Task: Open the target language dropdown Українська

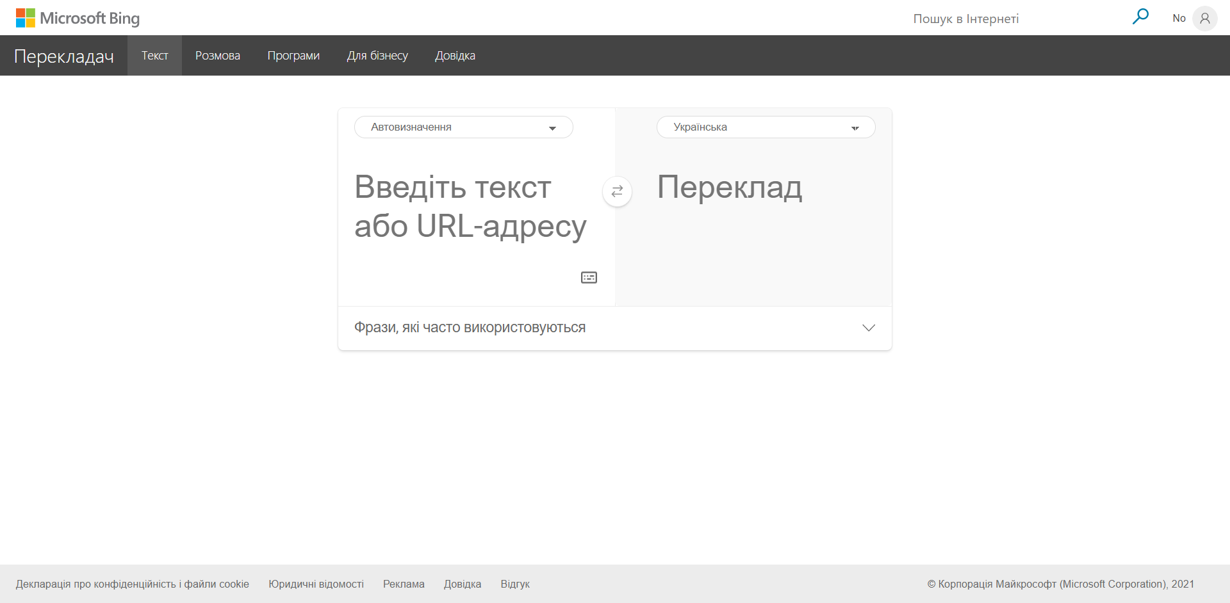Action: (x=766, y=127)
